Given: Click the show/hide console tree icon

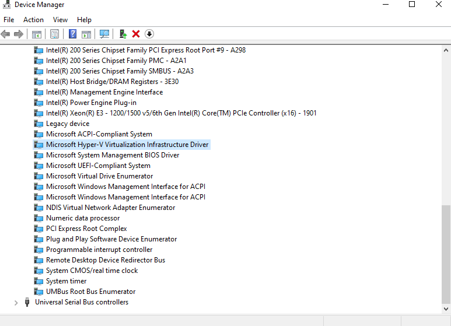Looking at the screenshot, I should [x=37, y=34].
